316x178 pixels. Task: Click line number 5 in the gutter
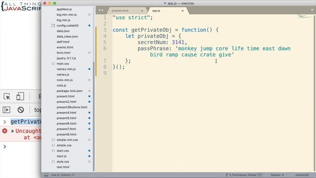click(105, 43)
